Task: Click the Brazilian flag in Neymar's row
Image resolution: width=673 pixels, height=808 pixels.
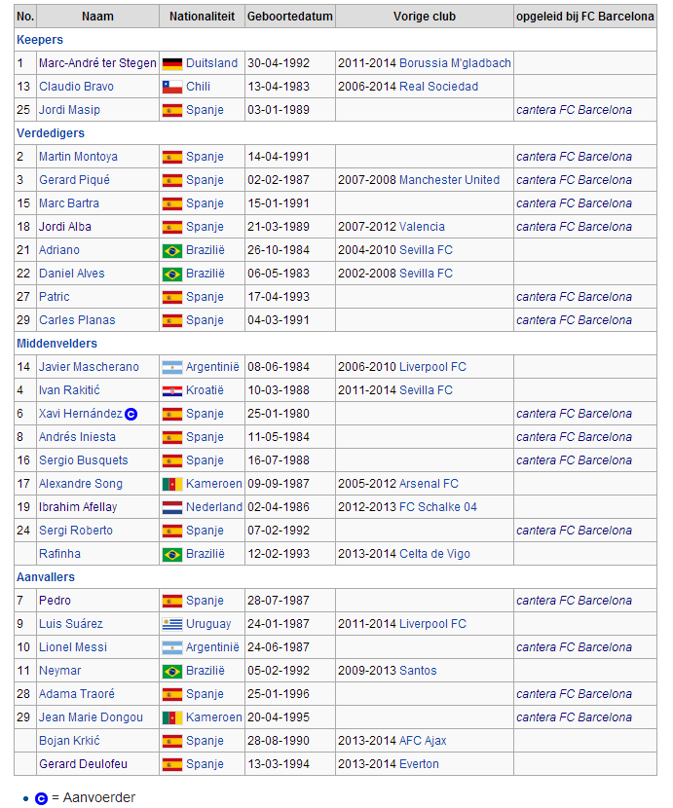Action: (172, 672)
